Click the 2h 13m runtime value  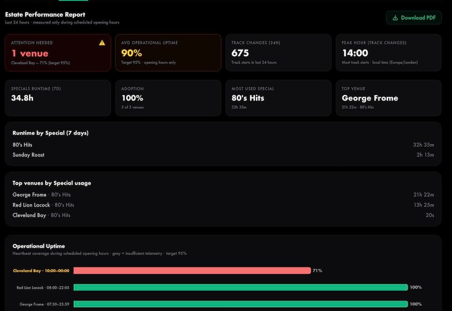pyautogui.click(x=425, y=155)
